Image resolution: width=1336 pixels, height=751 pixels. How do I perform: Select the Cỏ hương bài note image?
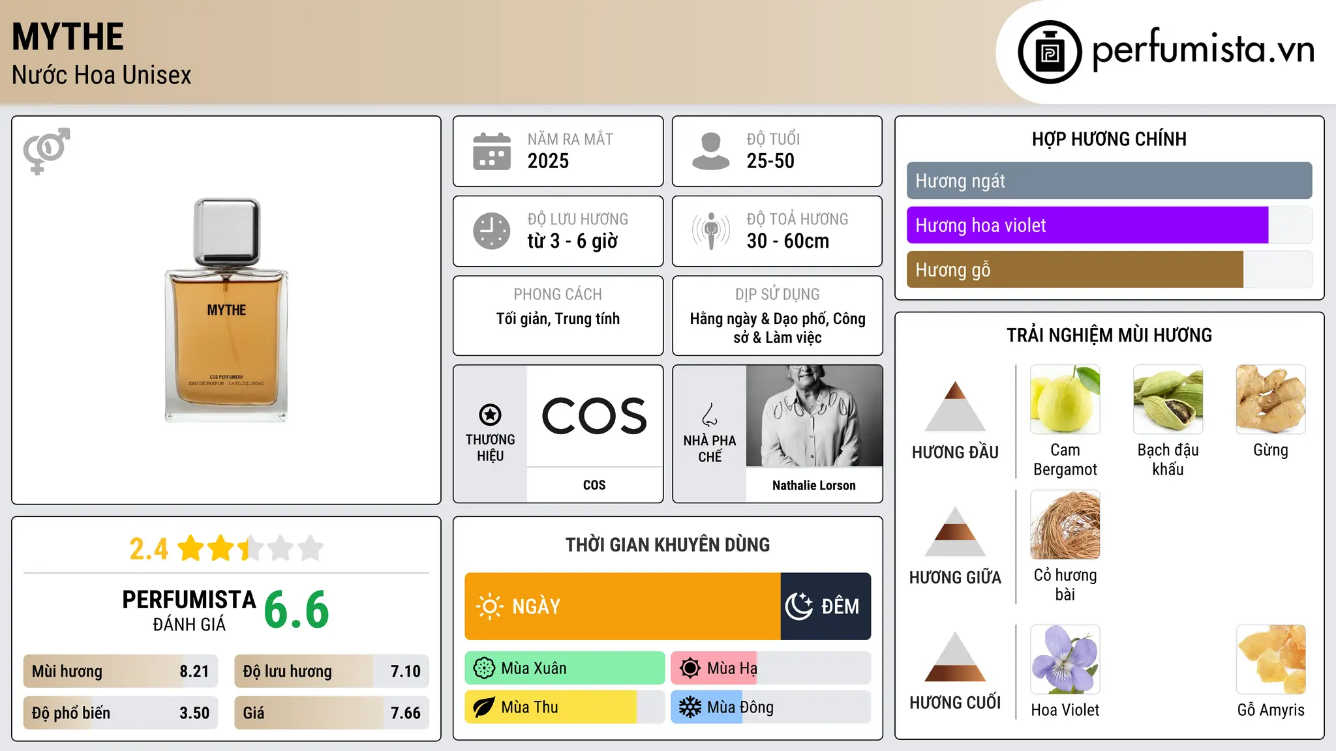(1065, 525)
